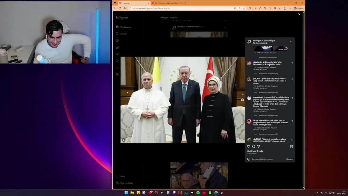
Task: Save post with bookmark icon
Action: (291, 146)
